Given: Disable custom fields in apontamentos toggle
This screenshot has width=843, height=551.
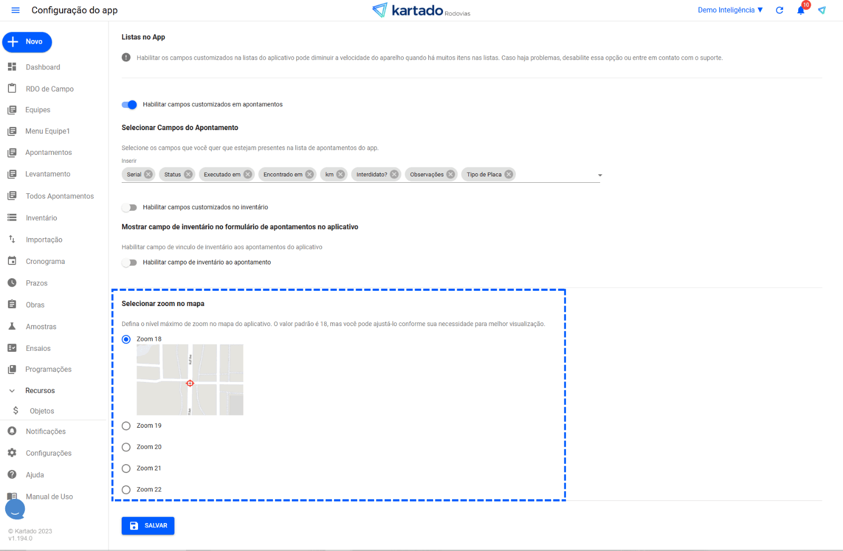Looking at the screenshot, I should pos(129,105).
